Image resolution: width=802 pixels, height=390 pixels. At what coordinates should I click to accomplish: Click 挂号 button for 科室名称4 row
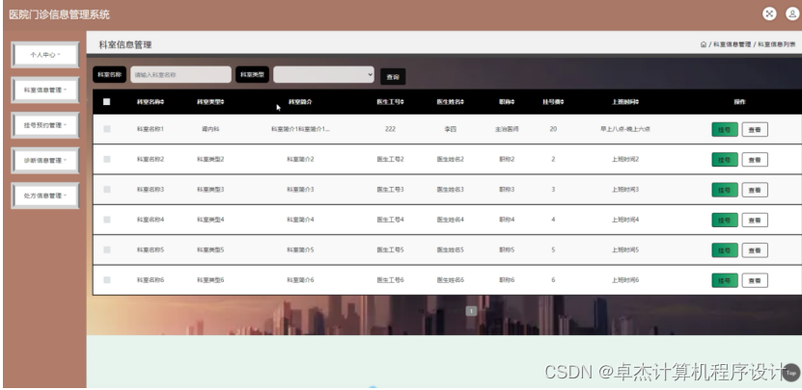[724, 220]
